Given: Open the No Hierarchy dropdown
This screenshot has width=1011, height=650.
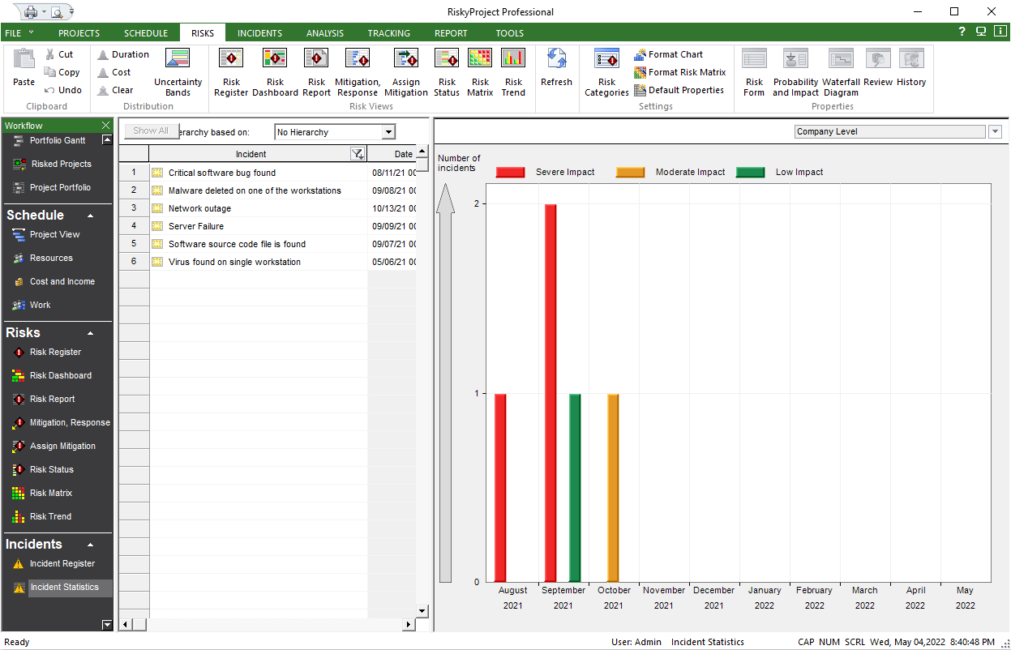Looking at the screenshot, I should point(388,132).
